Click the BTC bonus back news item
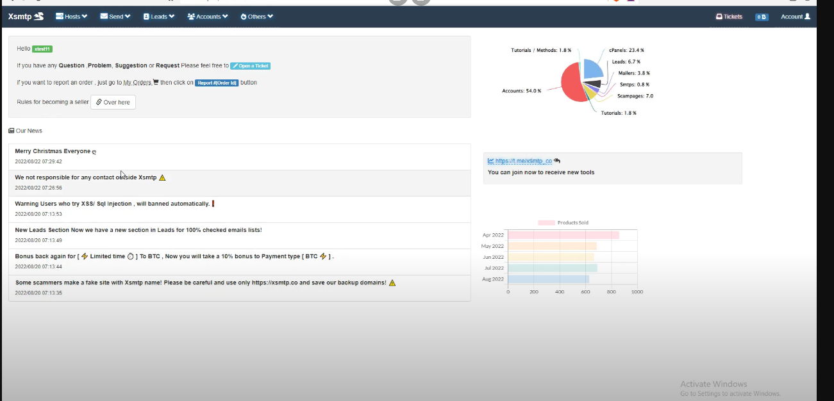 pos(239,262)
